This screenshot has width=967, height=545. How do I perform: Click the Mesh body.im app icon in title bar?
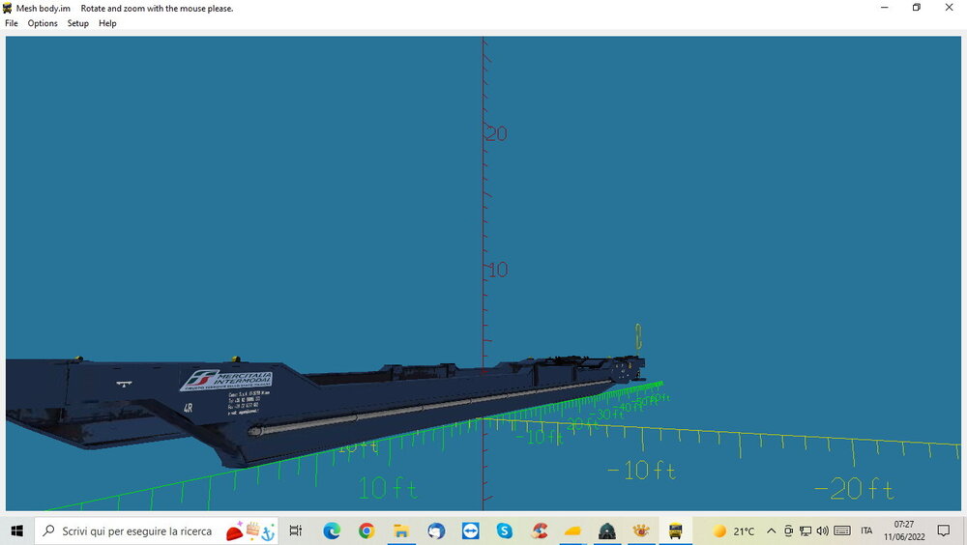pyautogui.click(x=8, y=8)
